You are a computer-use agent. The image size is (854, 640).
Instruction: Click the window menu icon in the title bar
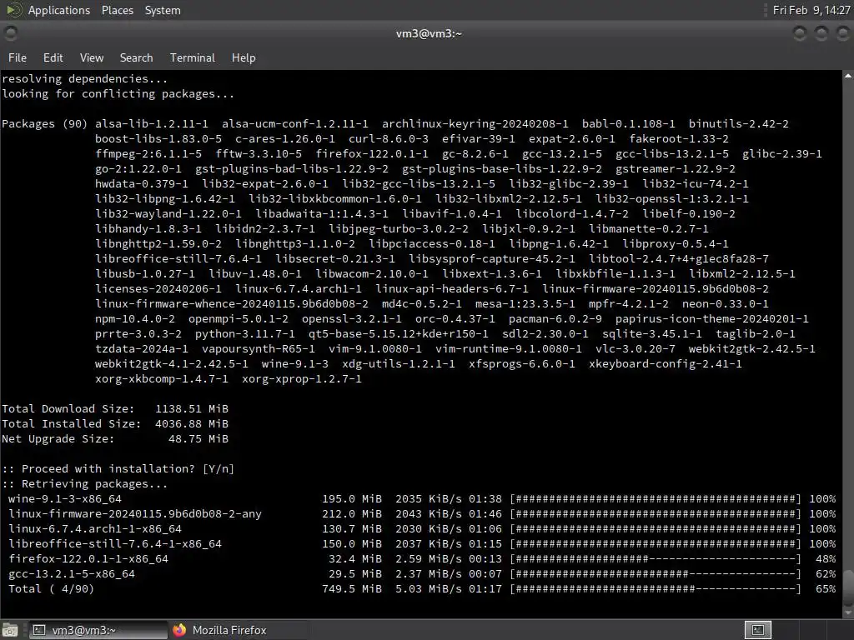coord(10,33)
